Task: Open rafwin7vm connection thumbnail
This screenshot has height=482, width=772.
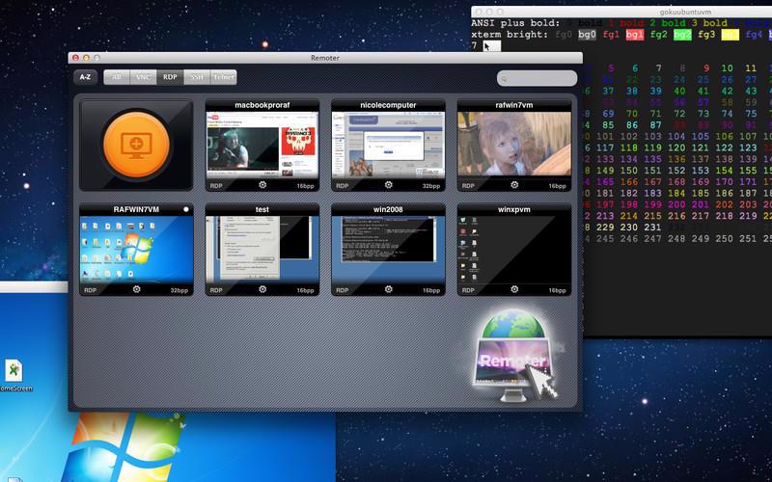Action: coord(514,144)
